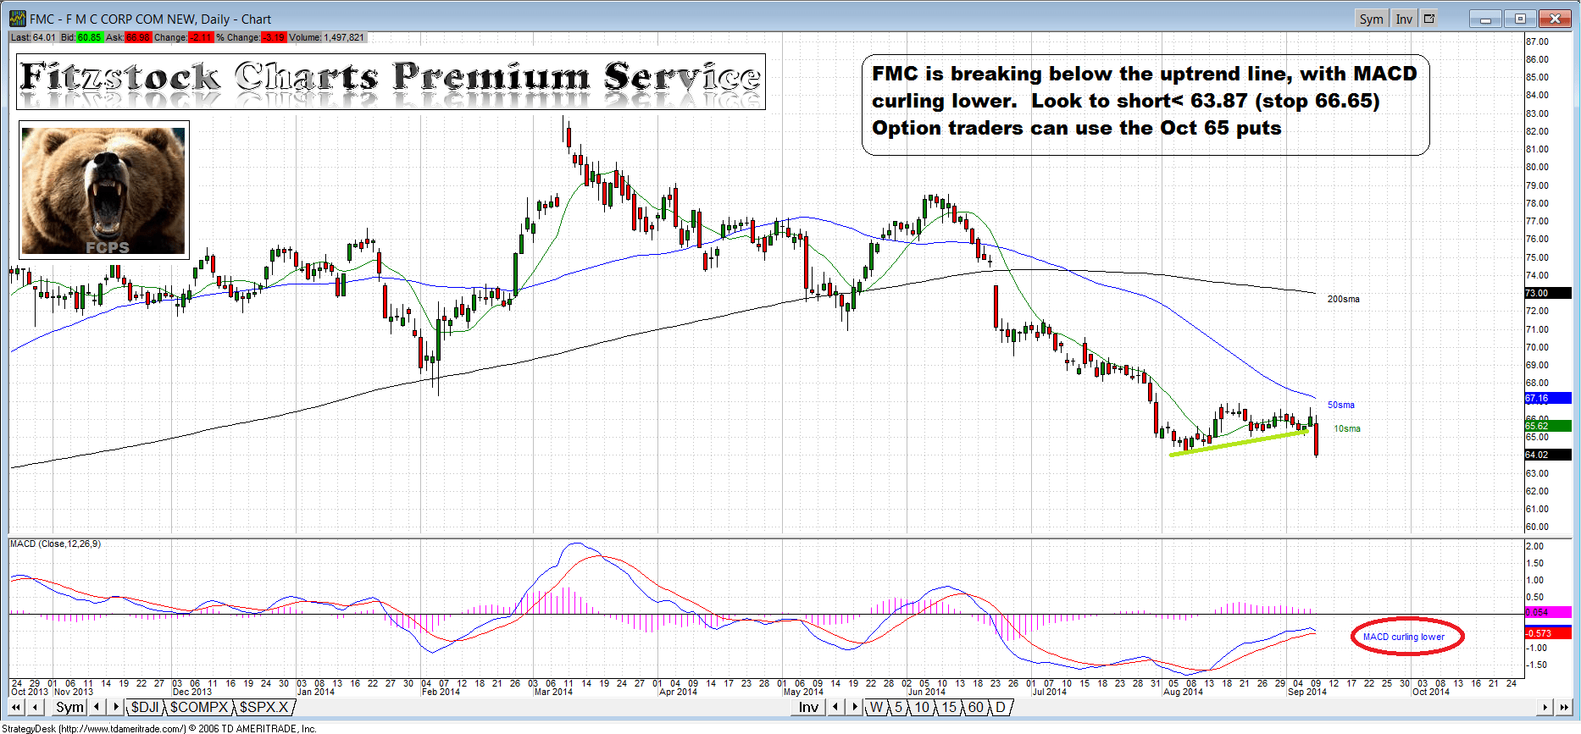The image size is (1581, 734).
Task: Click the 73.00 price axis marker
Action: tap(1547, 293)
